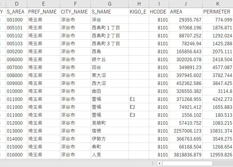Select column D header
Screen dimensions: 233x167
(x=16, y=4)
